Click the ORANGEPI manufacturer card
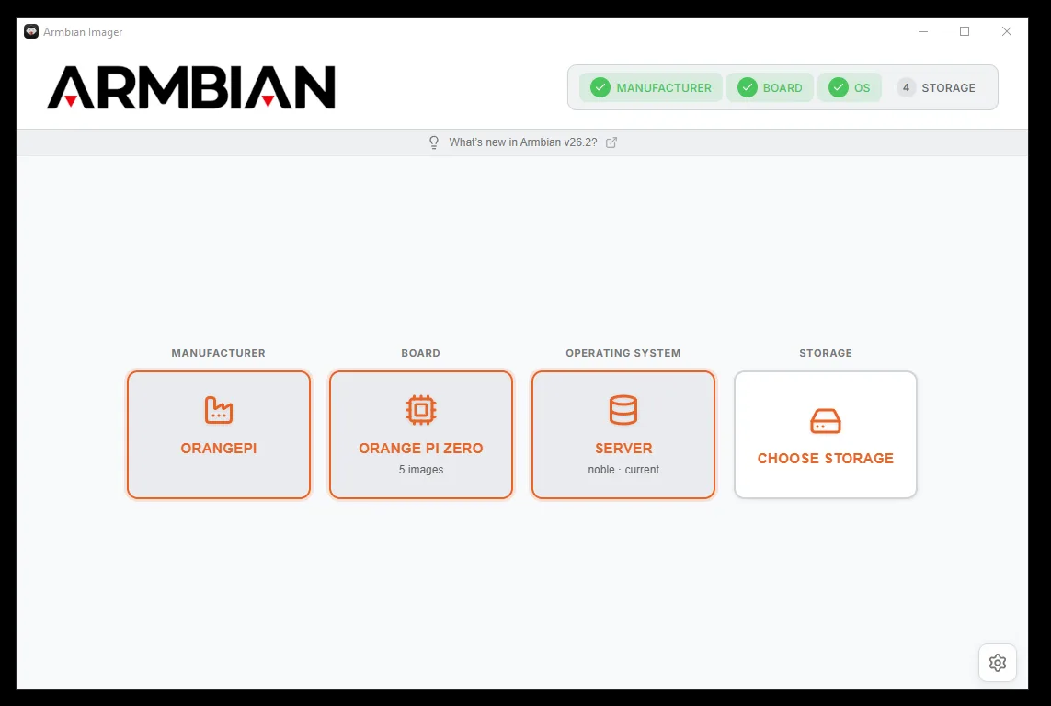 219,435
